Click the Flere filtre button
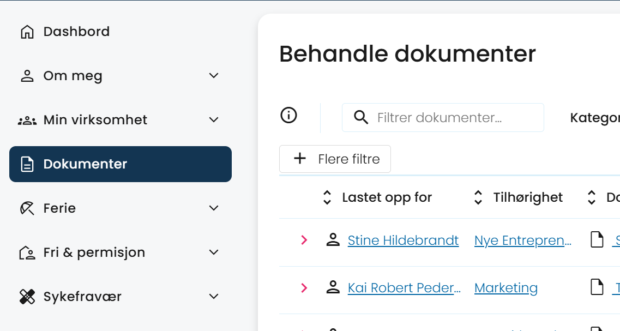Viewport: 620px width, 331px height. (x=335, y=159)
